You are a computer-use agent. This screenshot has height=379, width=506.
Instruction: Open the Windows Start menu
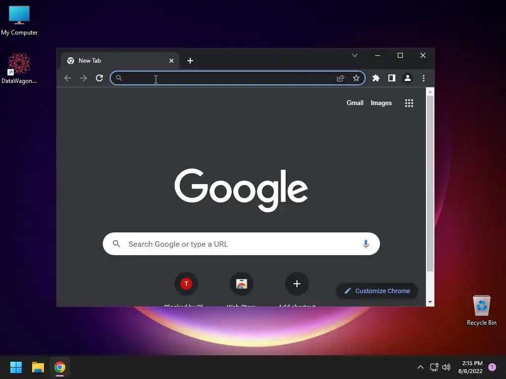click(x=16, y=367)
